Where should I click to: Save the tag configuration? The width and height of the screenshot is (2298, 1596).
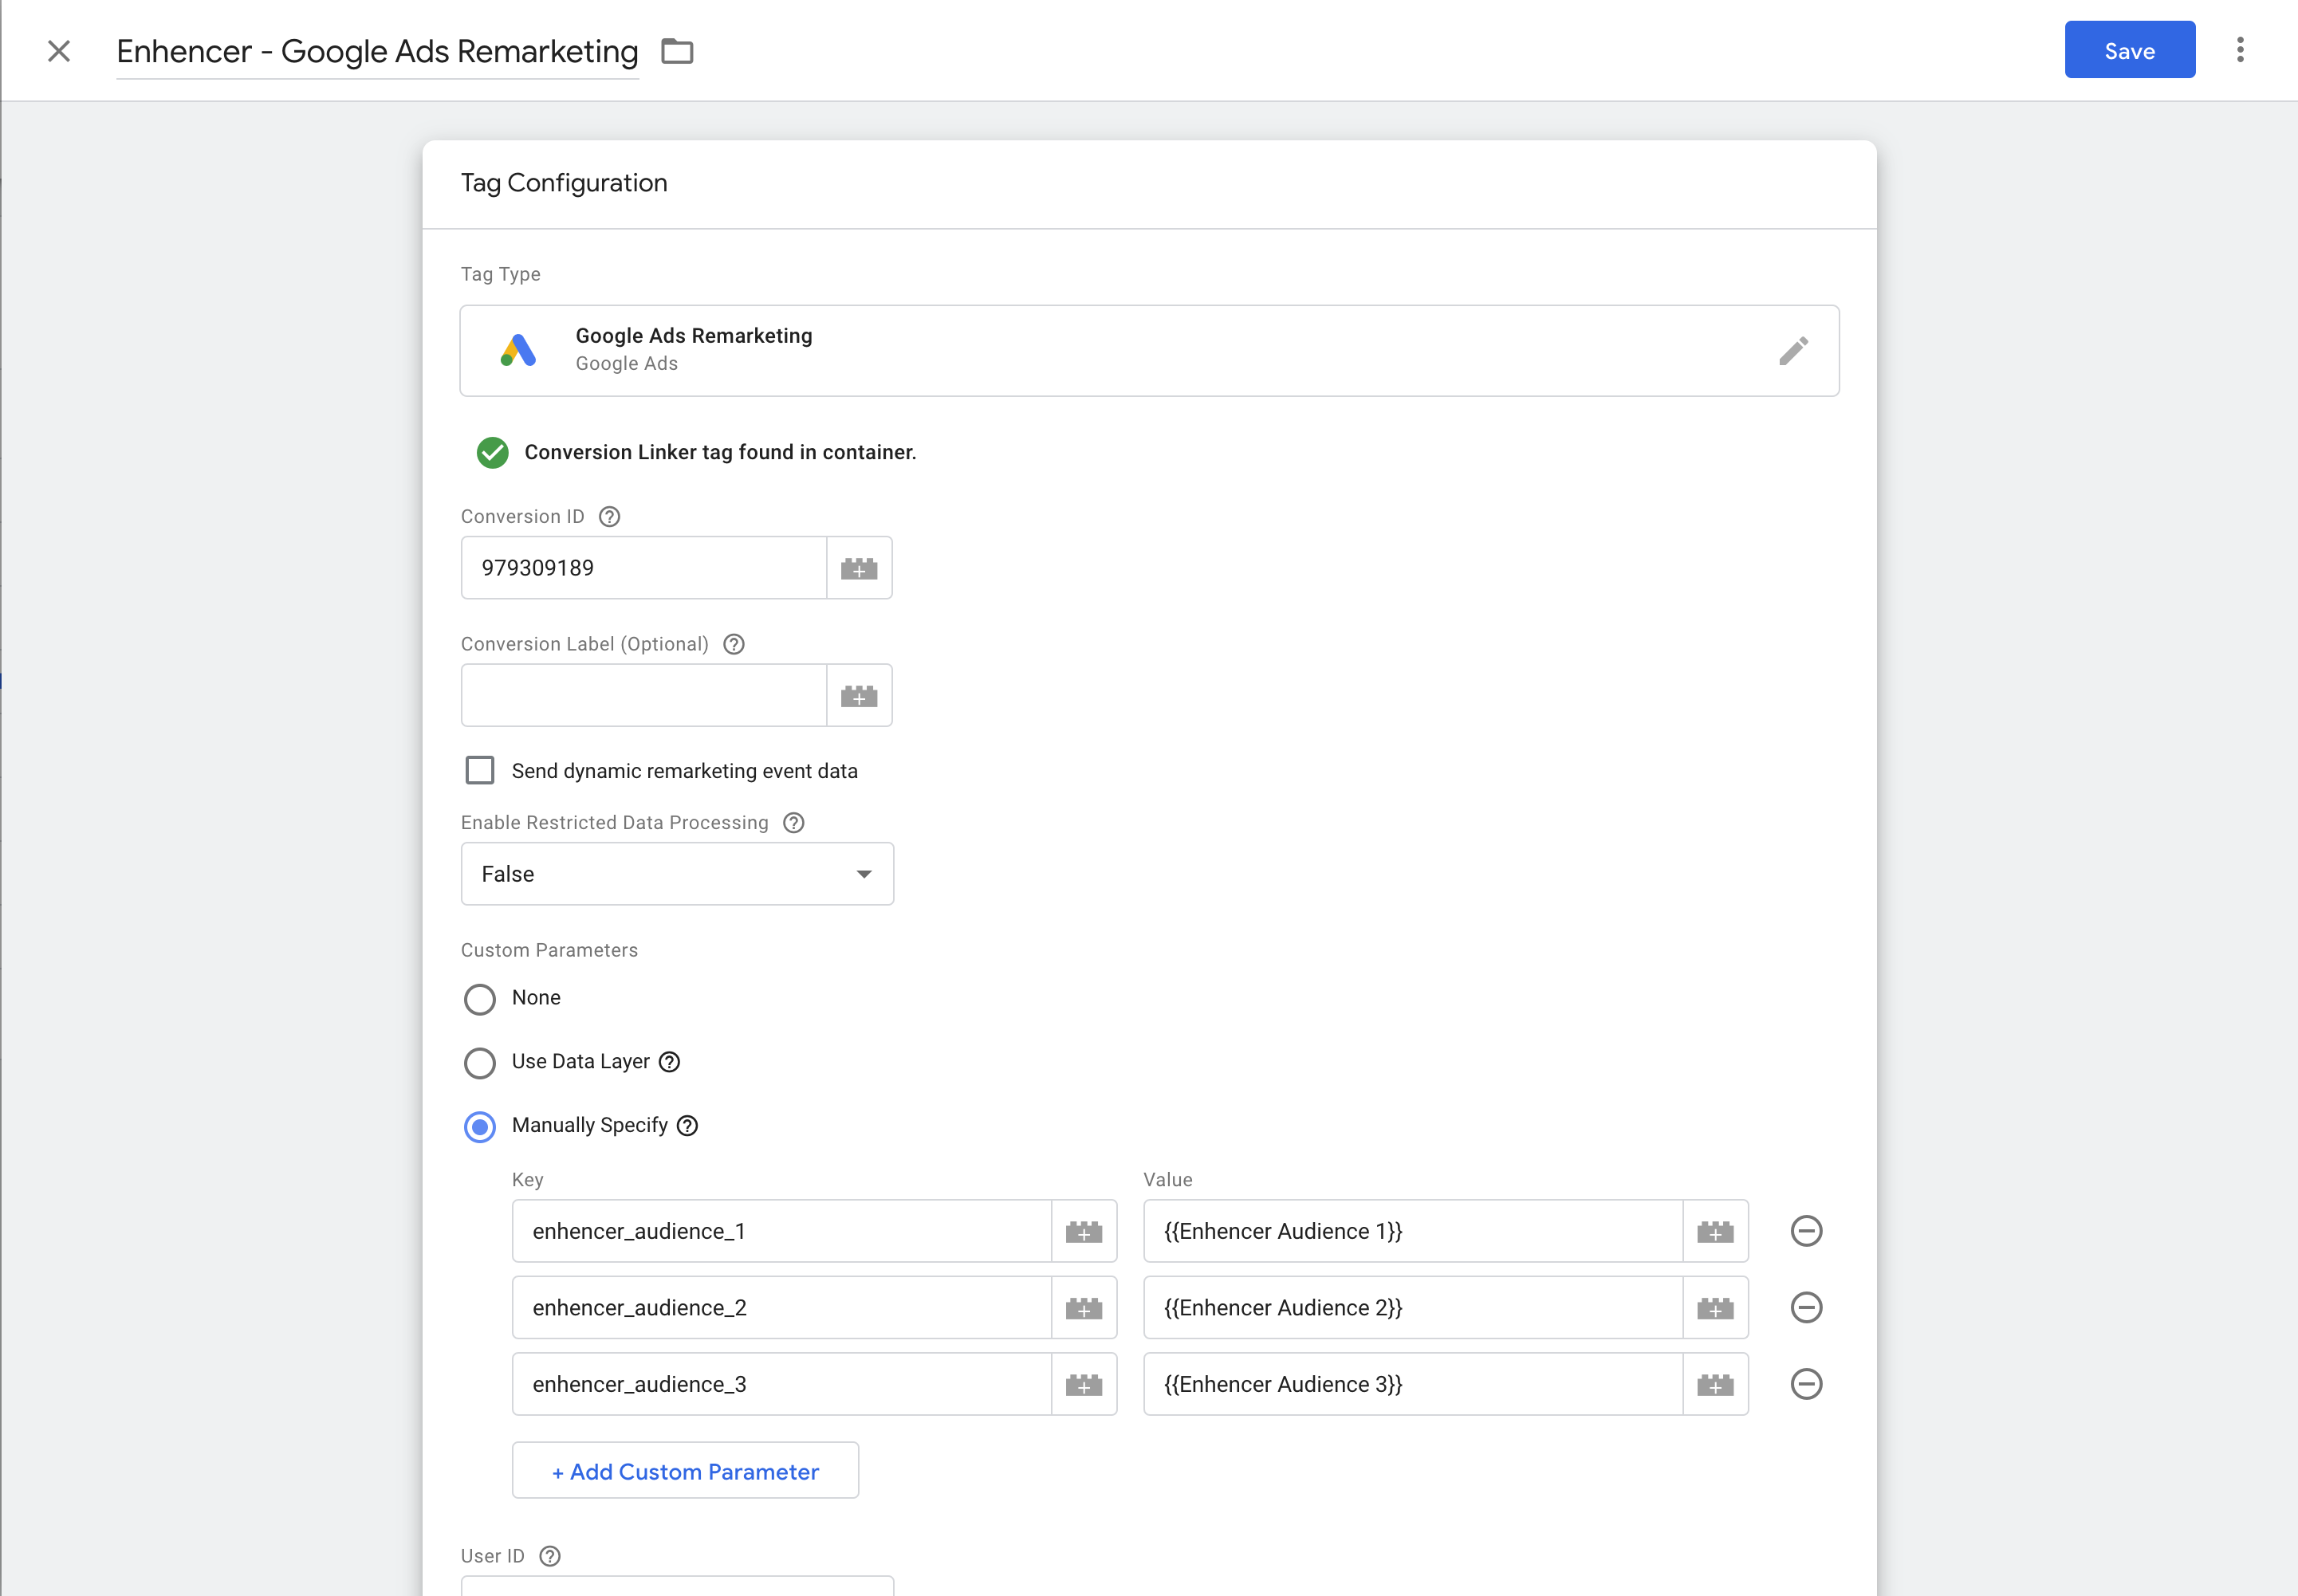click(x=2129, y=51)
